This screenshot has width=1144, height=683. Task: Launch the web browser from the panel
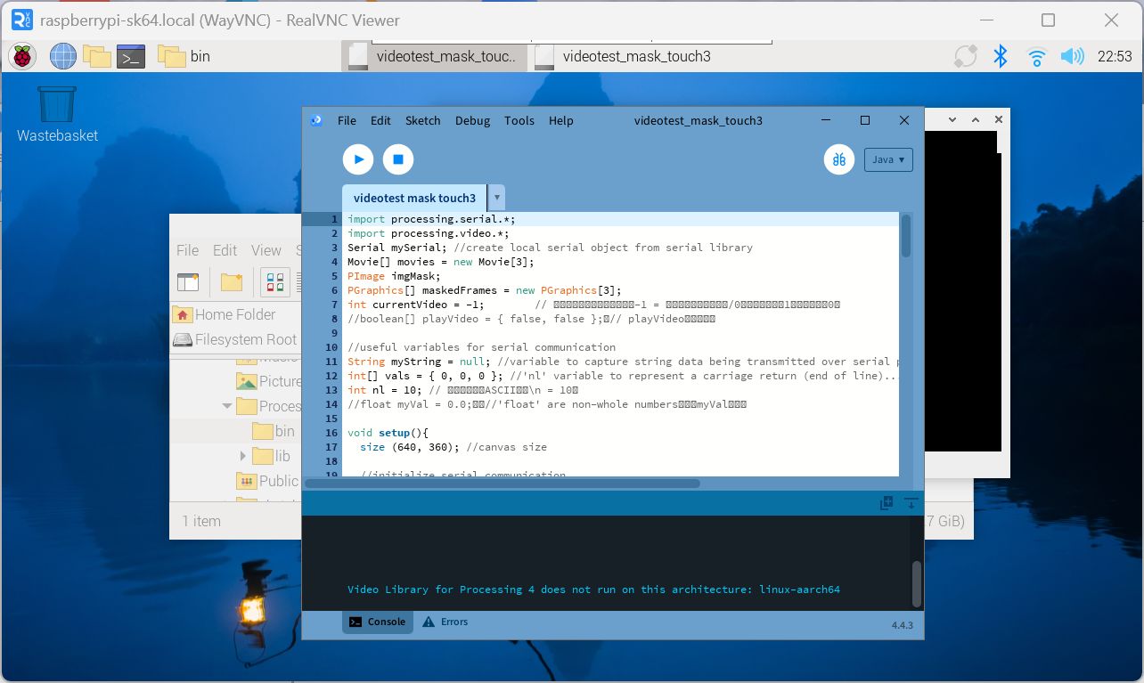pos(63,56)
